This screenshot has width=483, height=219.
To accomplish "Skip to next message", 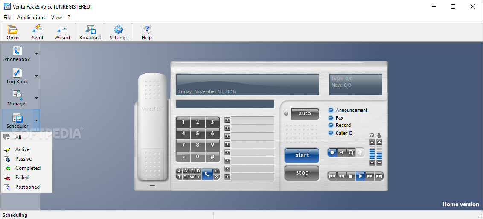I will (379, 176).
